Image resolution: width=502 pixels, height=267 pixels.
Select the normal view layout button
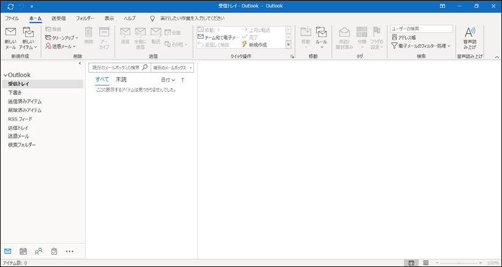[411, 263]
